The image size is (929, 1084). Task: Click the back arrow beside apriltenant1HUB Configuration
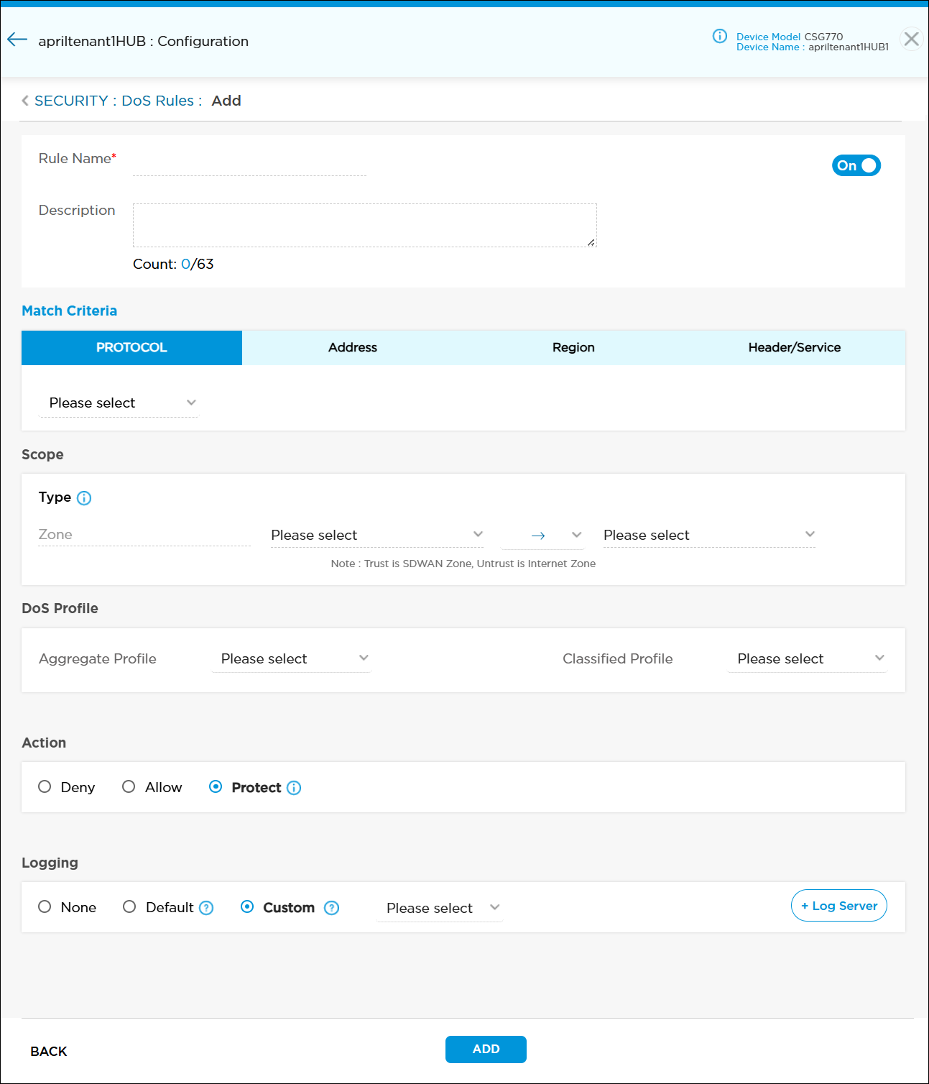(17, 40)
